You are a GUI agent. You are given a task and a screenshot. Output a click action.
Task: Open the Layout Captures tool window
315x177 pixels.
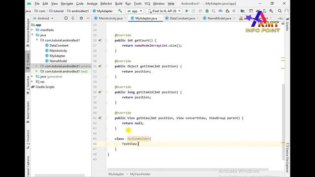coord(28,166)
